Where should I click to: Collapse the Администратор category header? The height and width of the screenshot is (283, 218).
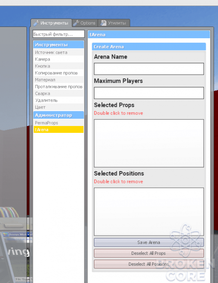point(59,115)
